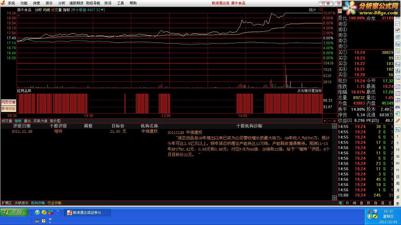Select the pencil drawing tool icon
The width and height of the screenshot is (401, 225).
398,120
